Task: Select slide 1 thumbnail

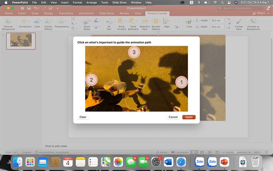Action: coord(21,41)
